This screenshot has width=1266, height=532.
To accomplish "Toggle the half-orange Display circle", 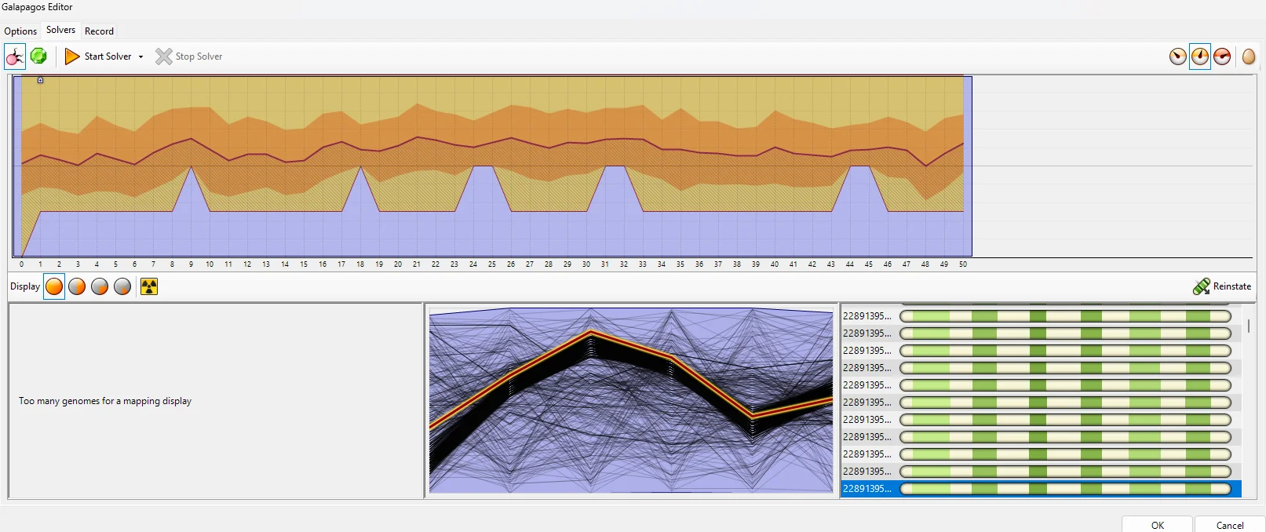I will point(77,286).
